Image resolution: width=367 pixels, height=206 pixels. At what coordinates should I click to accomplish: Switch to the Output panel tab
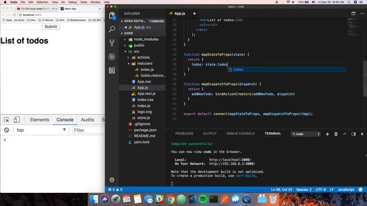pyautogui.click(x=210, y=133)
